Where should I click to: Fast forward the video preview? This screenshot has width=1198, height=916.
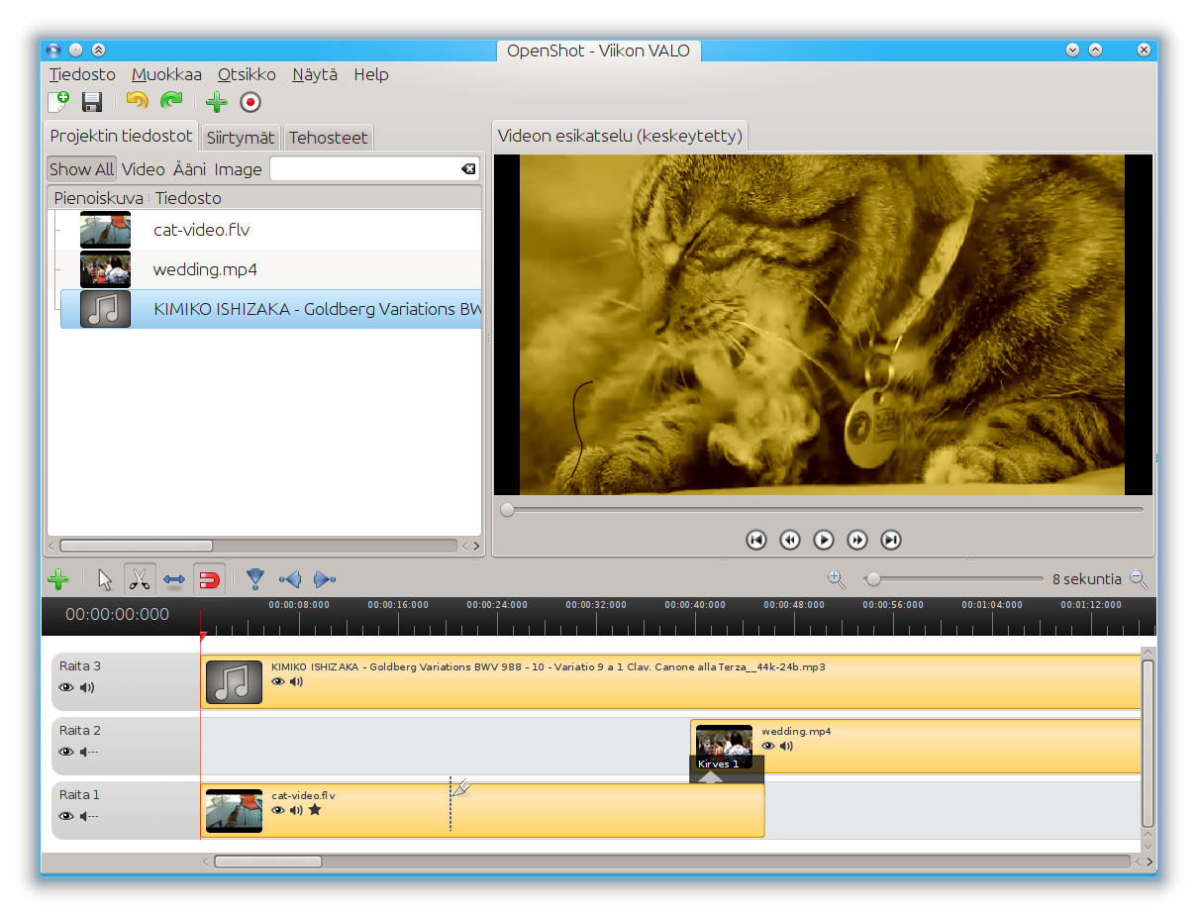pos(857,540)
